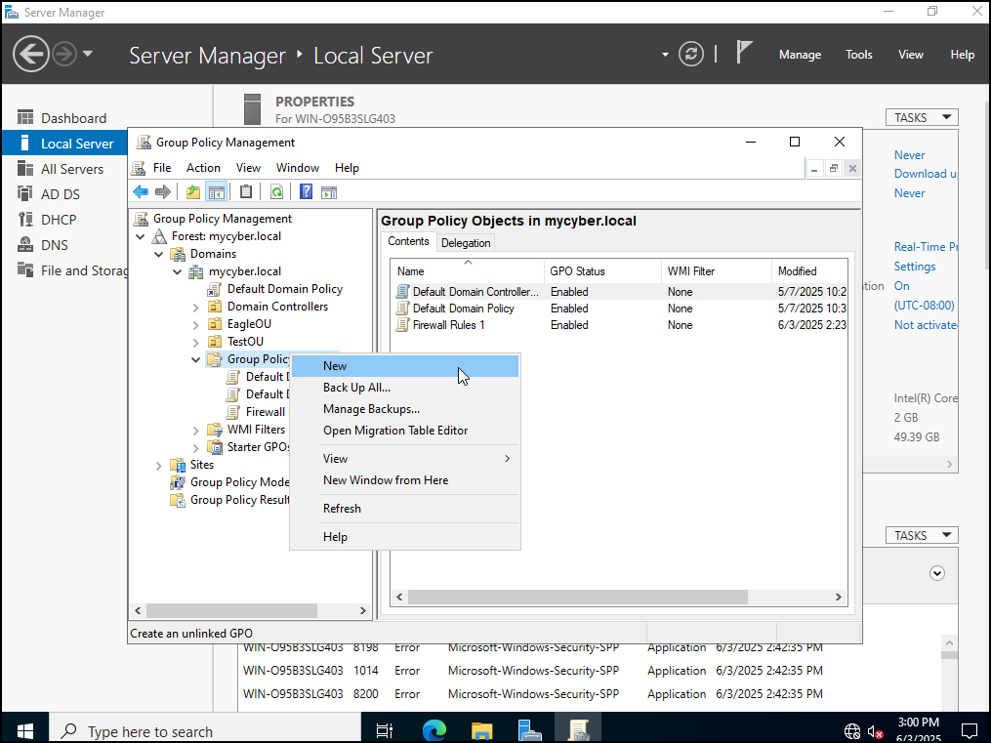
Task: Expand the EagleOU node
Action: click(x=196, y=325)
